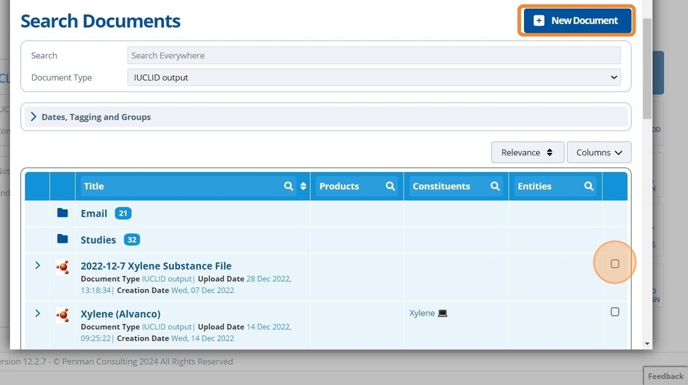Click IUCLID output type in Xylene (Alvanco) row
688x385 pixels.
click(x=166, y=327)
